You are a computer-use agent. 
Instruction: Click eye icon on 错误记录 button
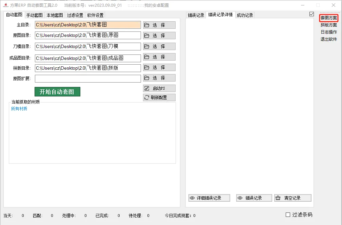point(240,198)
